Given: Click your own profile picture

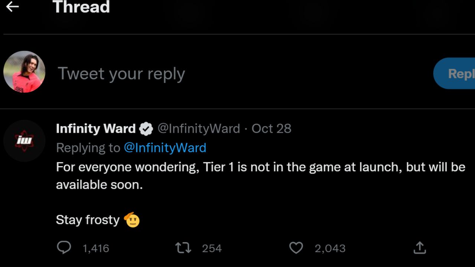Looking at the screenshot, I should [24, 72].
